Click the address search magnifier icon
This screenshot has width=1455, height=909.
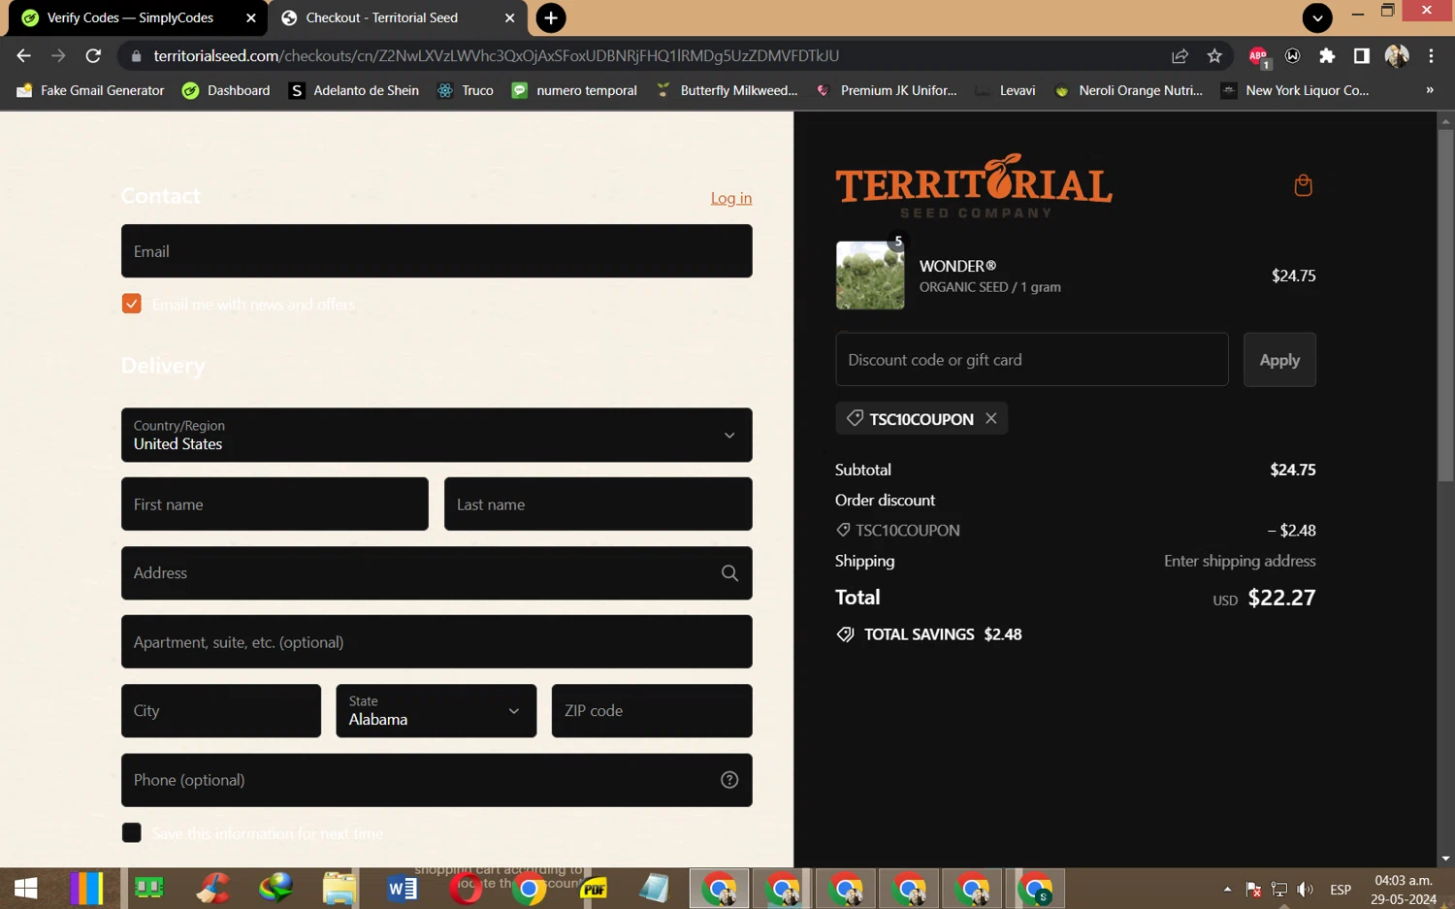click(x=729, y=573)
